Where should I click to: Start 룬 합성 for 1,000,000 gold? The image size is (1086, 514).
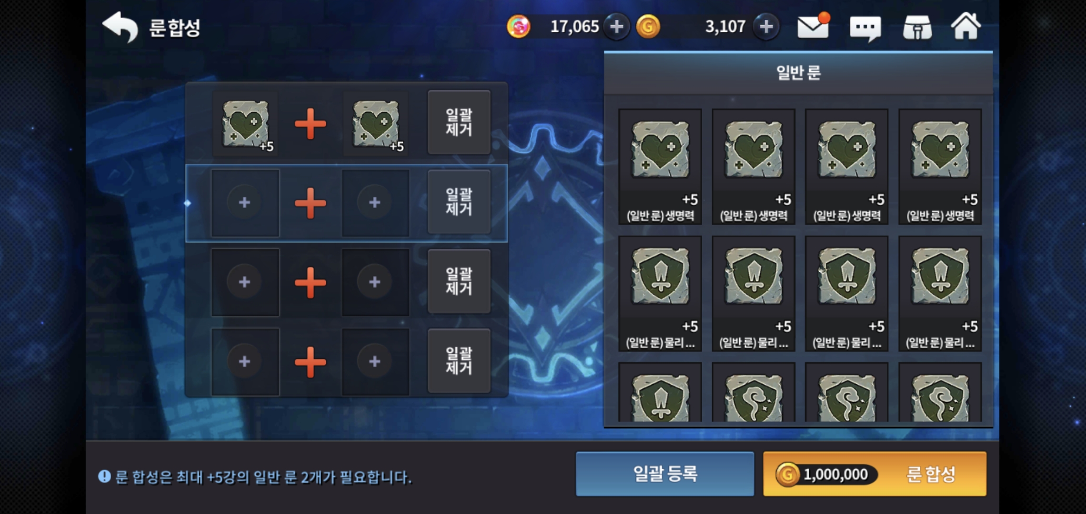[x=875, y=474]
